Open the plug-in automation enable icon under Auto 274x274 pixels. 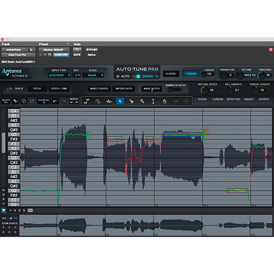pos(77,50)
